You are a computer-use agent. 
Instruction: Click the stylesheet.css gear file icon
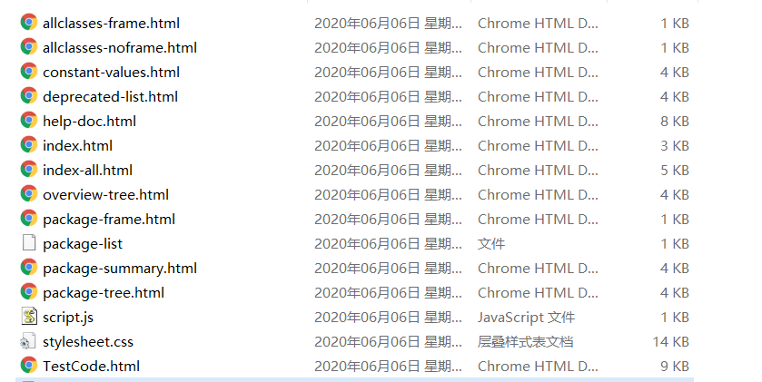(x=29, y=341)
